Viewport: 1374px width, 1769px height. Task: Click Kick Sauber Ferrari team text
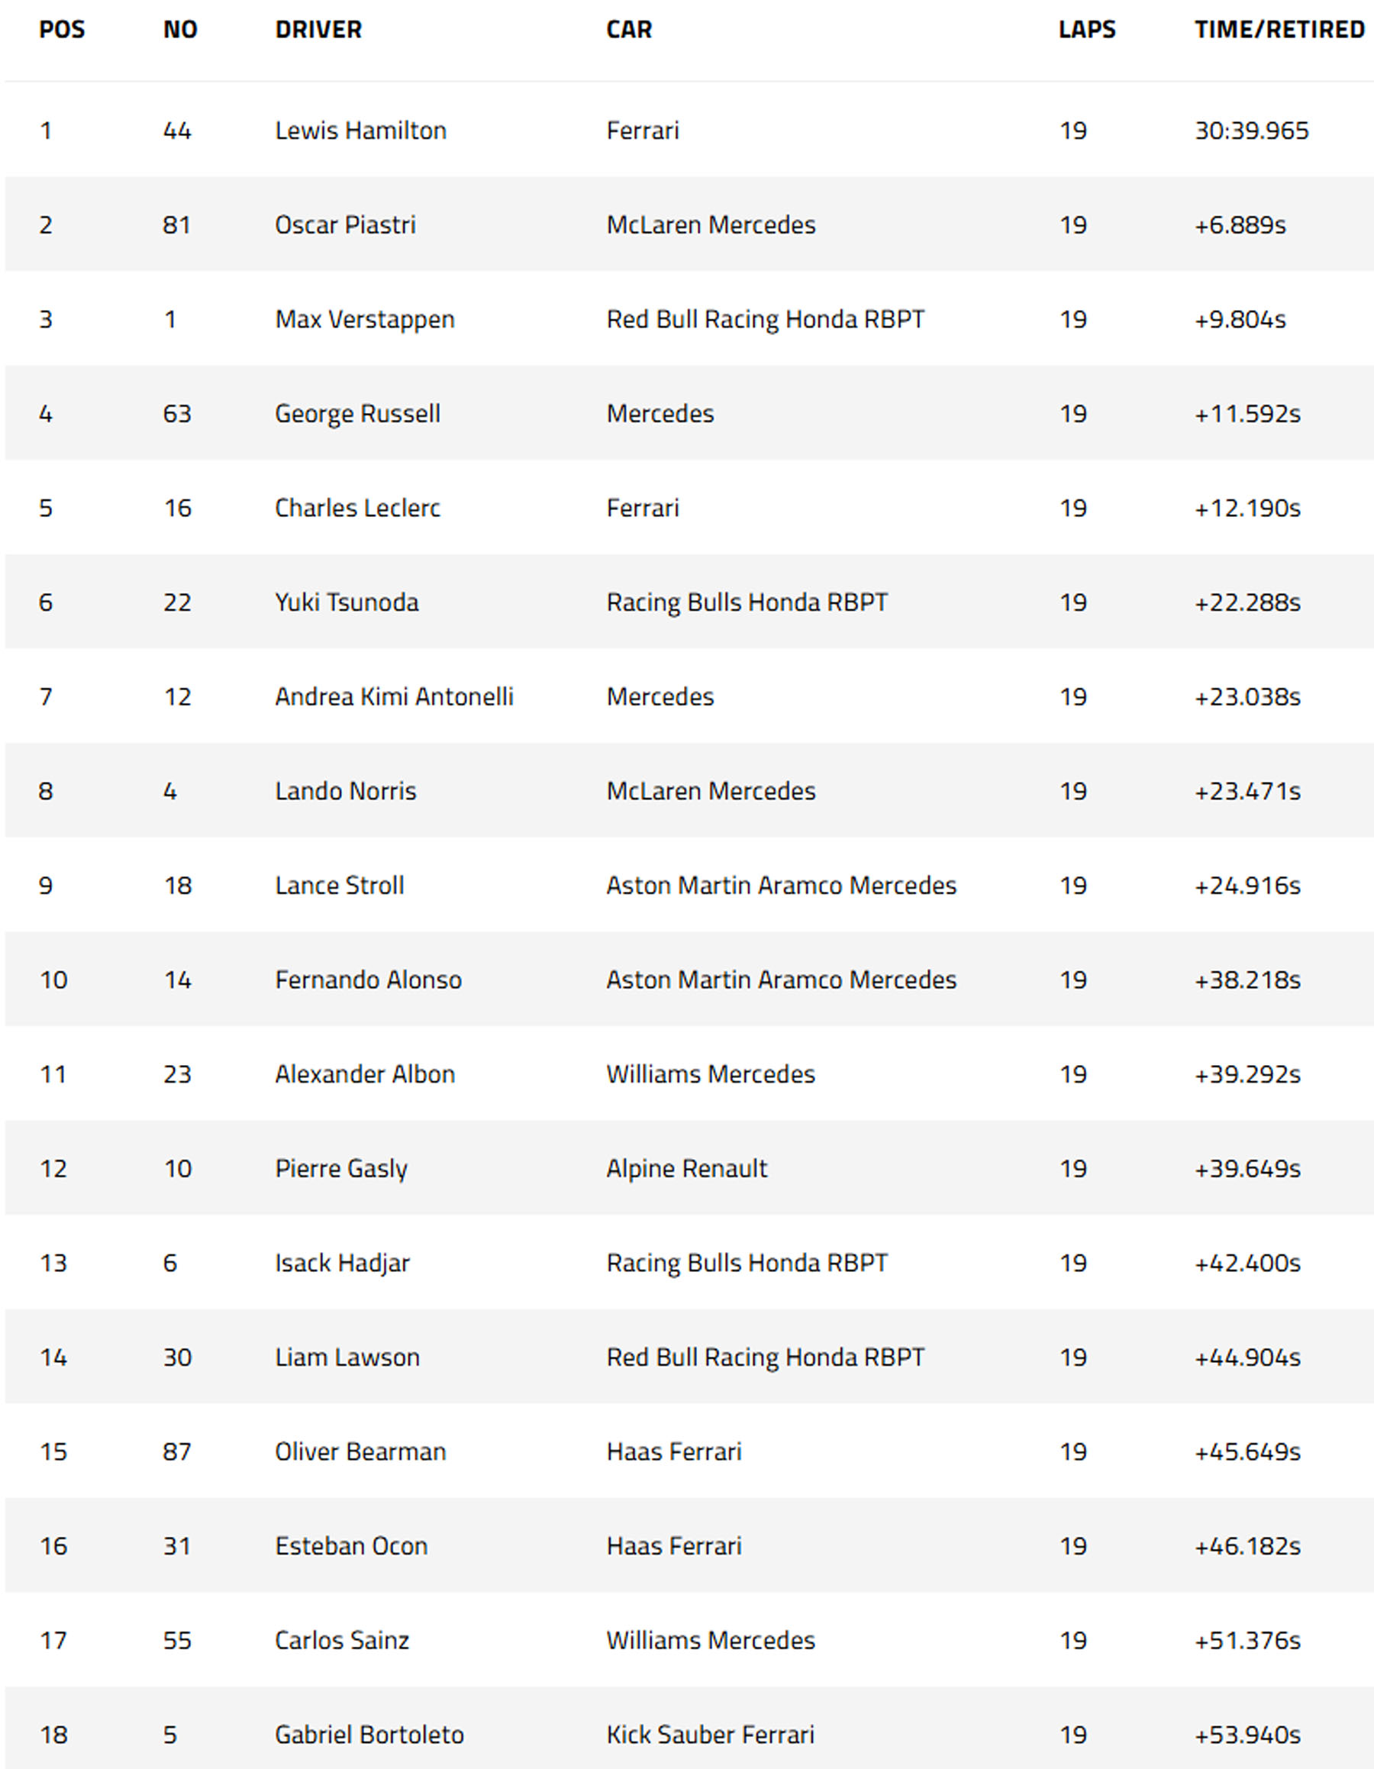[710, 1735]
